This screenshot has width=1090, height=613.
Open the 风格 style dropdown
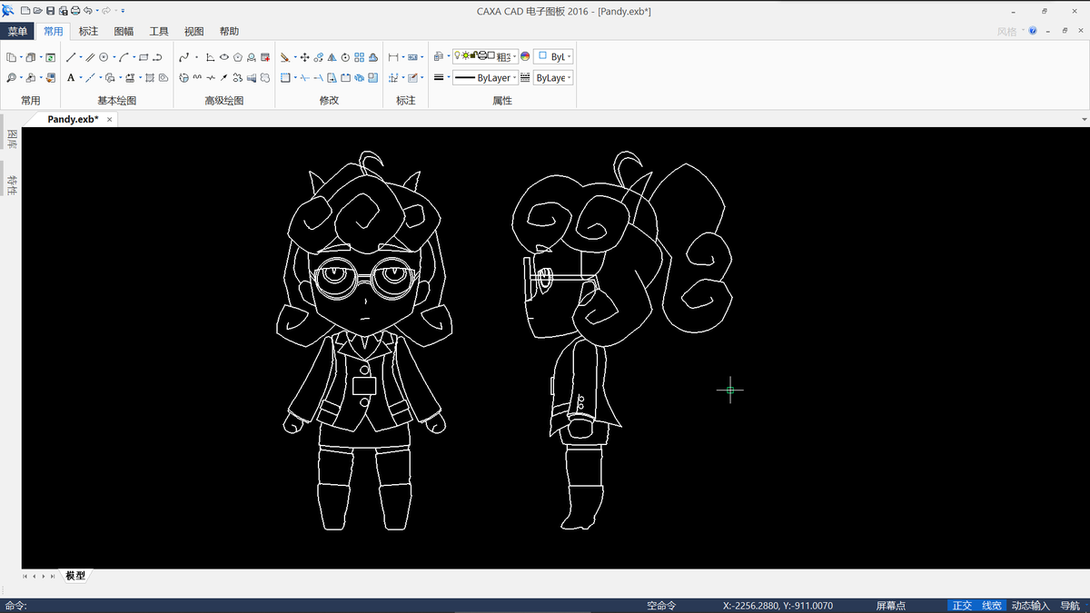[x=1010, y=31]
